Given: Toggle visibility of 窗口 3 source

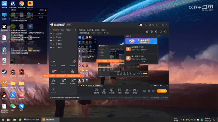Looking at the screenshot, I should click(51, 40).
